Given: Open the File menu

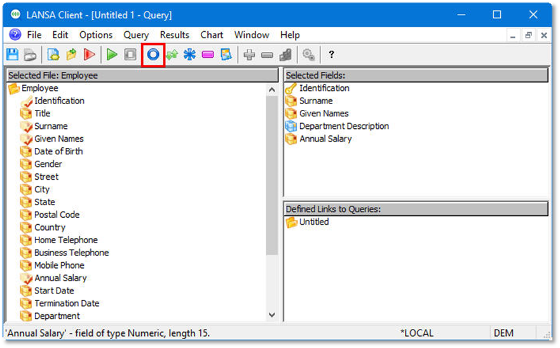Looking at the screenshot, I should tap(34, 35).
